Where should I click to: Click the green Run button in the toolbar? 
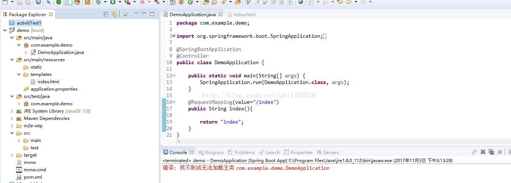(x=112, y=2)
